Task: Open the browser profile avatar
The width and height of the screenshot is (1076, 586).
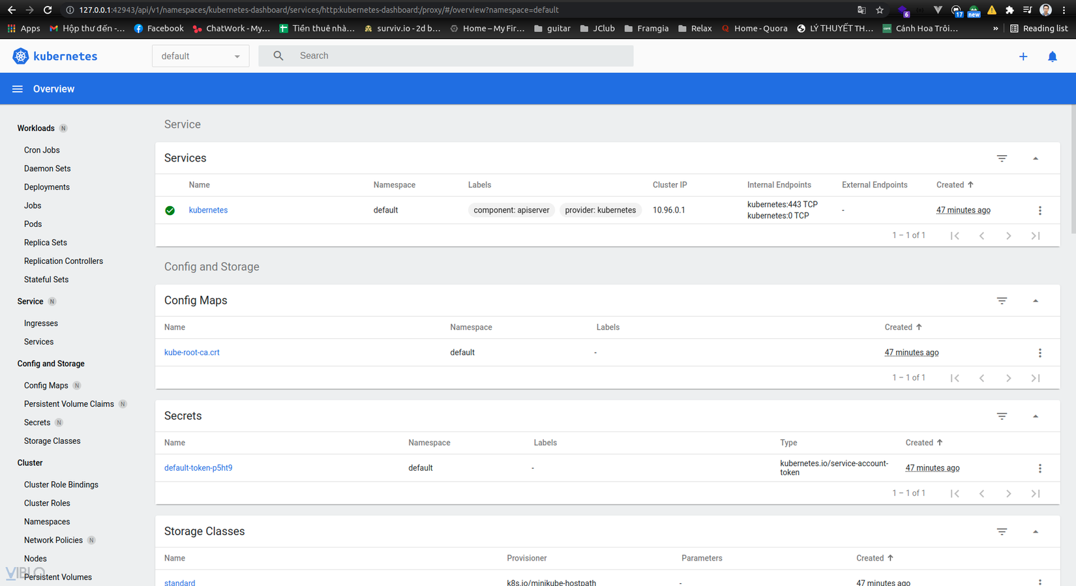Action: tap(1046, 10)
